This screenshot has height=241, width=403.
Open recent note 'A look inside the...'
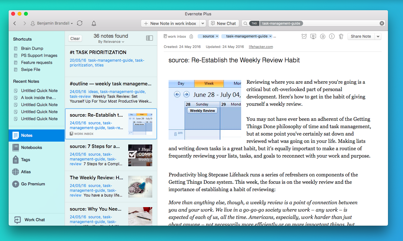point(38,97)
